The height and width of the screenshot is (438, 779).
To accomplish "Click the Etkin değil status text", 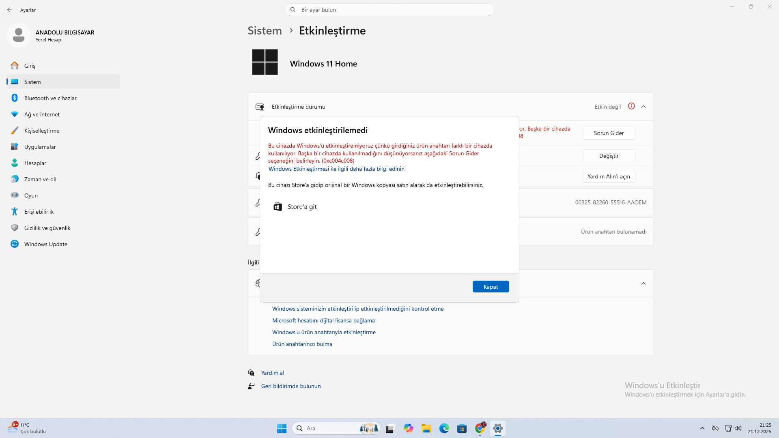I will point(608,107).
